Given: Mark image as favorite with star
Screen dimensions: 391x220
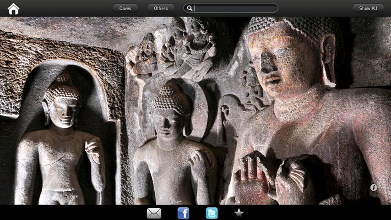Looking at the screenshot, I should [x=239, y=213].
